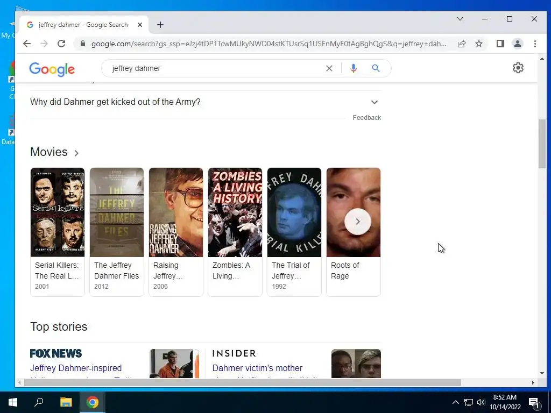Open Insider Dahmer victim's mother story
The image size is (551, 413).
coord(257,368)
